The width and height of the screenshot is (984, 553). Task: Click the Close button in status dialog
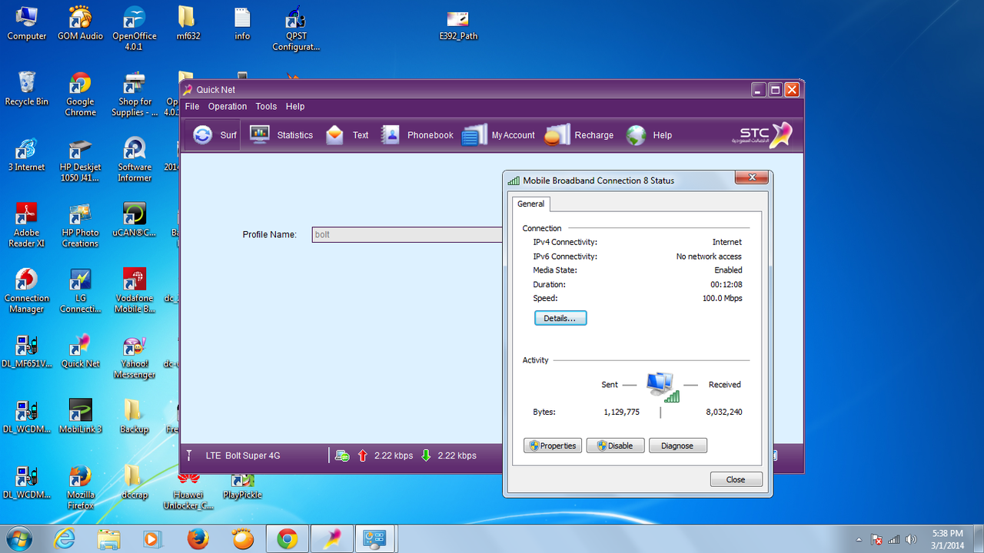click(736, 479)
